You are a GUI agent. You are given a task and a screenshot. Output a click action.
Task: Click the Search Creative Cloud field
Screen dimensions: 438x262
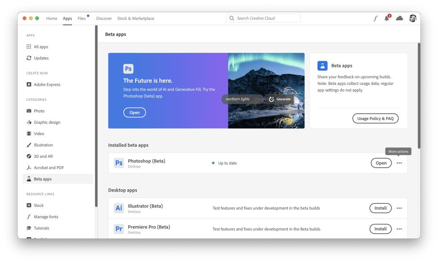(263, 18)
